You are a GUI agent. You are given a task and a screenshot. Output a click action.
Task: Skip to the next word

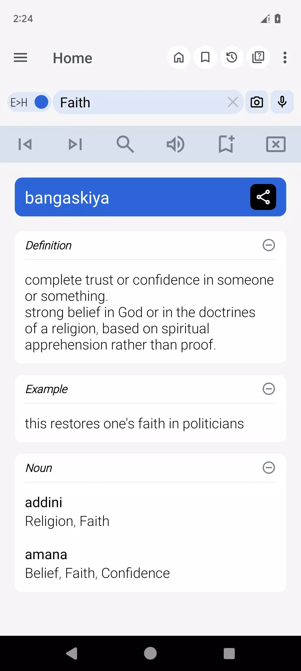pyautogui.click(x=75, y=144)
